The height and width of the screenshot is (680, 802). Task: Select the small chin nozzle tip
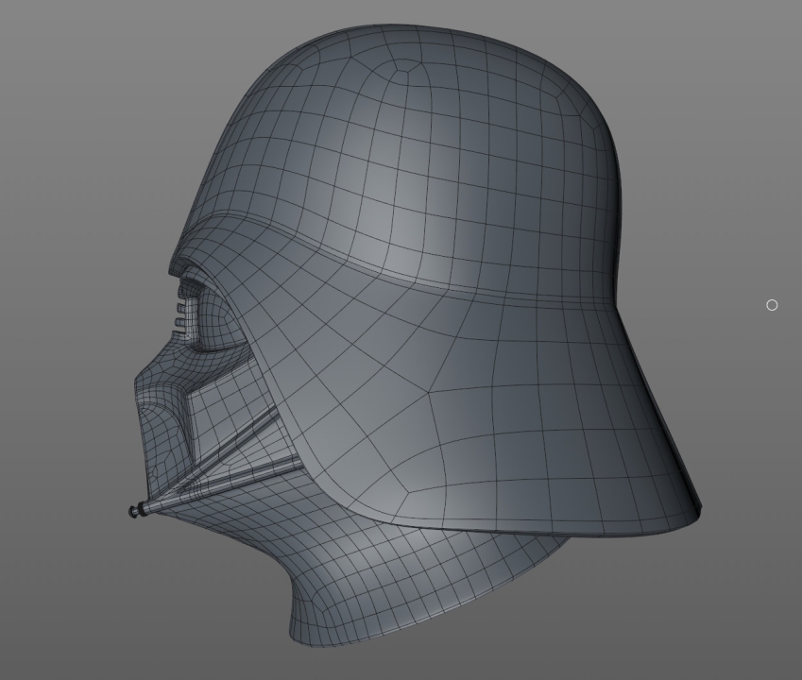135,511
